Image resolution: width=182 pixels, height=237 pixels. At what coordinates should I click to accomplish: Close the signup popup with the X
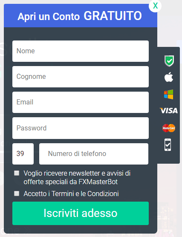pos(155,6)
